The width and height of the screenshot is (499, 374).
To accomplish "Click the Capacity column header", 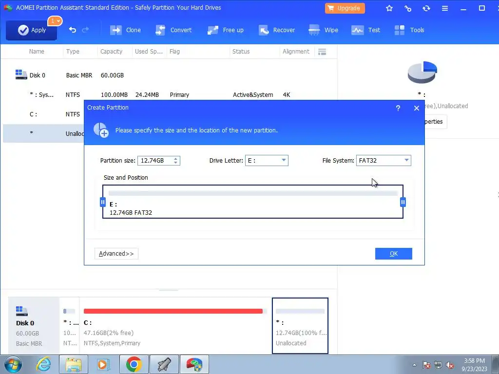I will [111, 52].
